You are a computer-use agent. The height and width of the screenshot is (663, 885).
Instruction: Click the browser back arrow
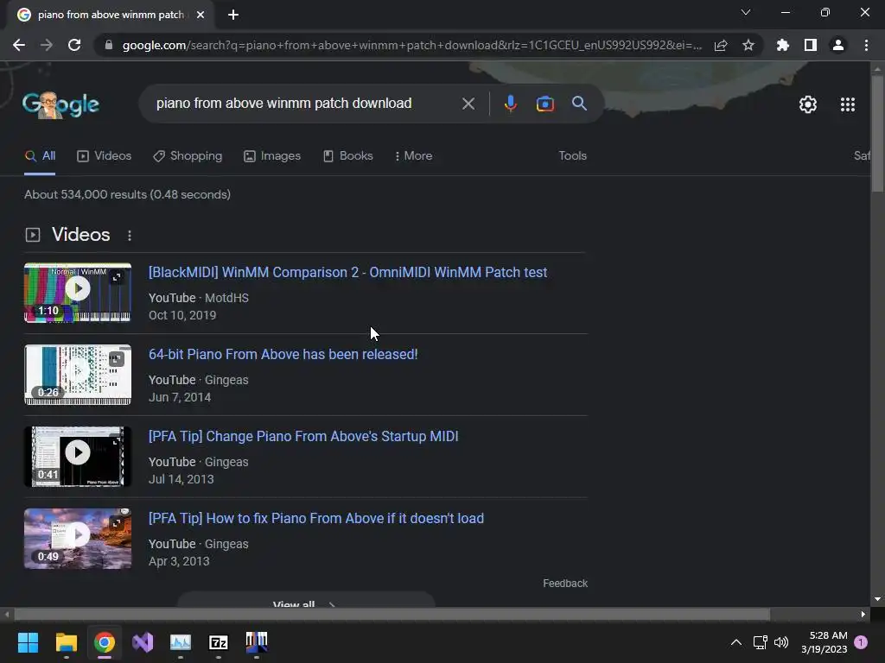pyautogui.click(x=19, y=45)
